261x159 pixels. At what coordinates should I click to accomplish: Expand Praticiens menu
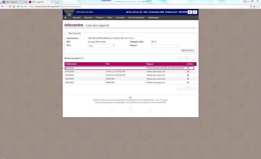[100, 18]
